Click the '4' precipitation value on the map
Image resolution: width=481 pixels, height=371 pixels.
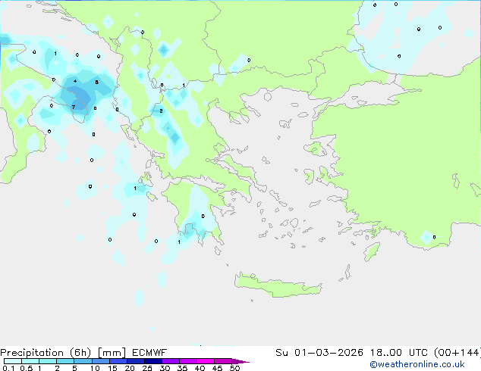point(75,81)
